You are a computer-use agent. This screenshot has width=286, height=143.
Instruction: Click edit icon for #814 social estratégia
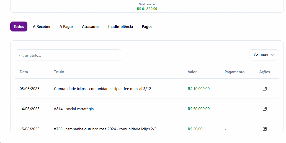(264, 109)
